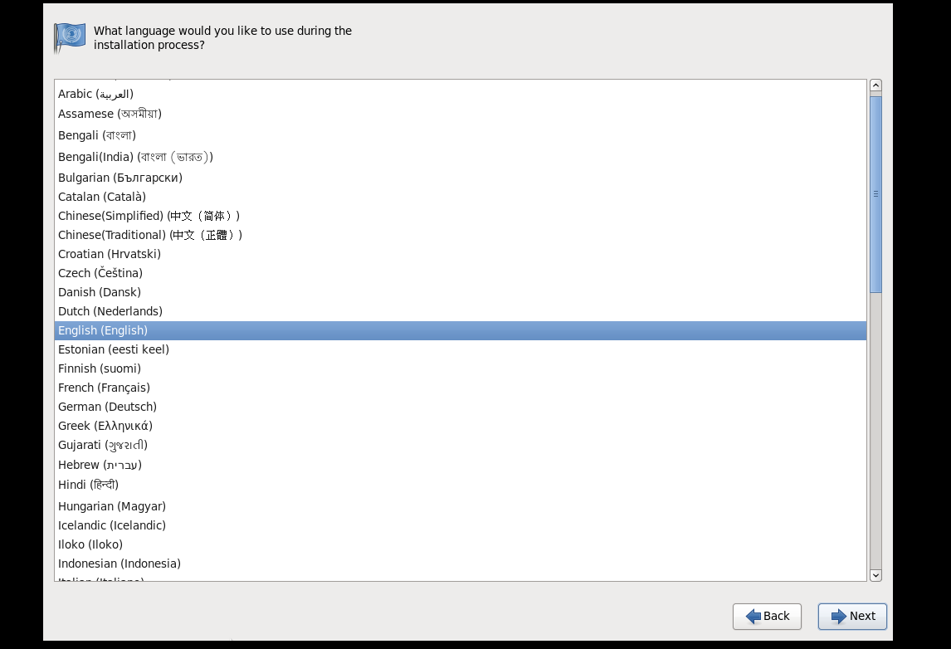The height and width of the screenshot is (649, 951).
Task: Select the English (English) entry
Action: pos(103,330)
